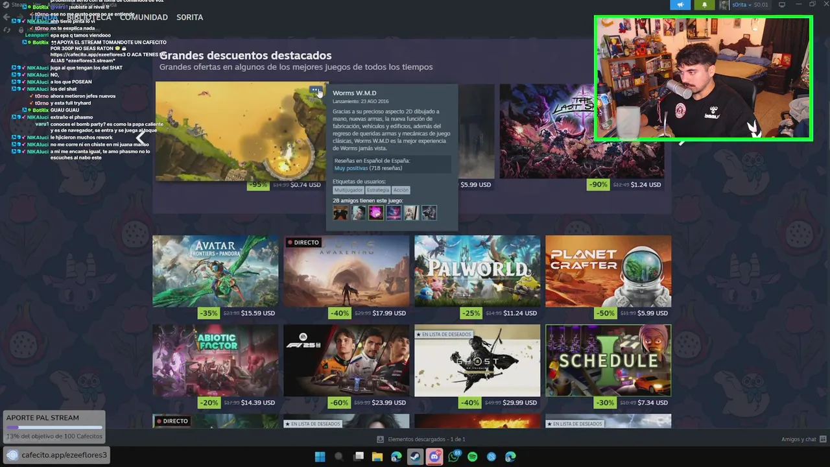The image size is (830, 467).
Task: Open the Ghost of Tsushima capsule
Action: click(x=477, y=360)
